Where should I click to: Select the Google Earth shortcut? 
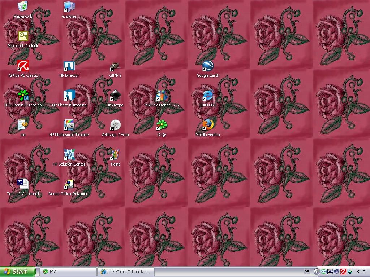click(208, 66)
